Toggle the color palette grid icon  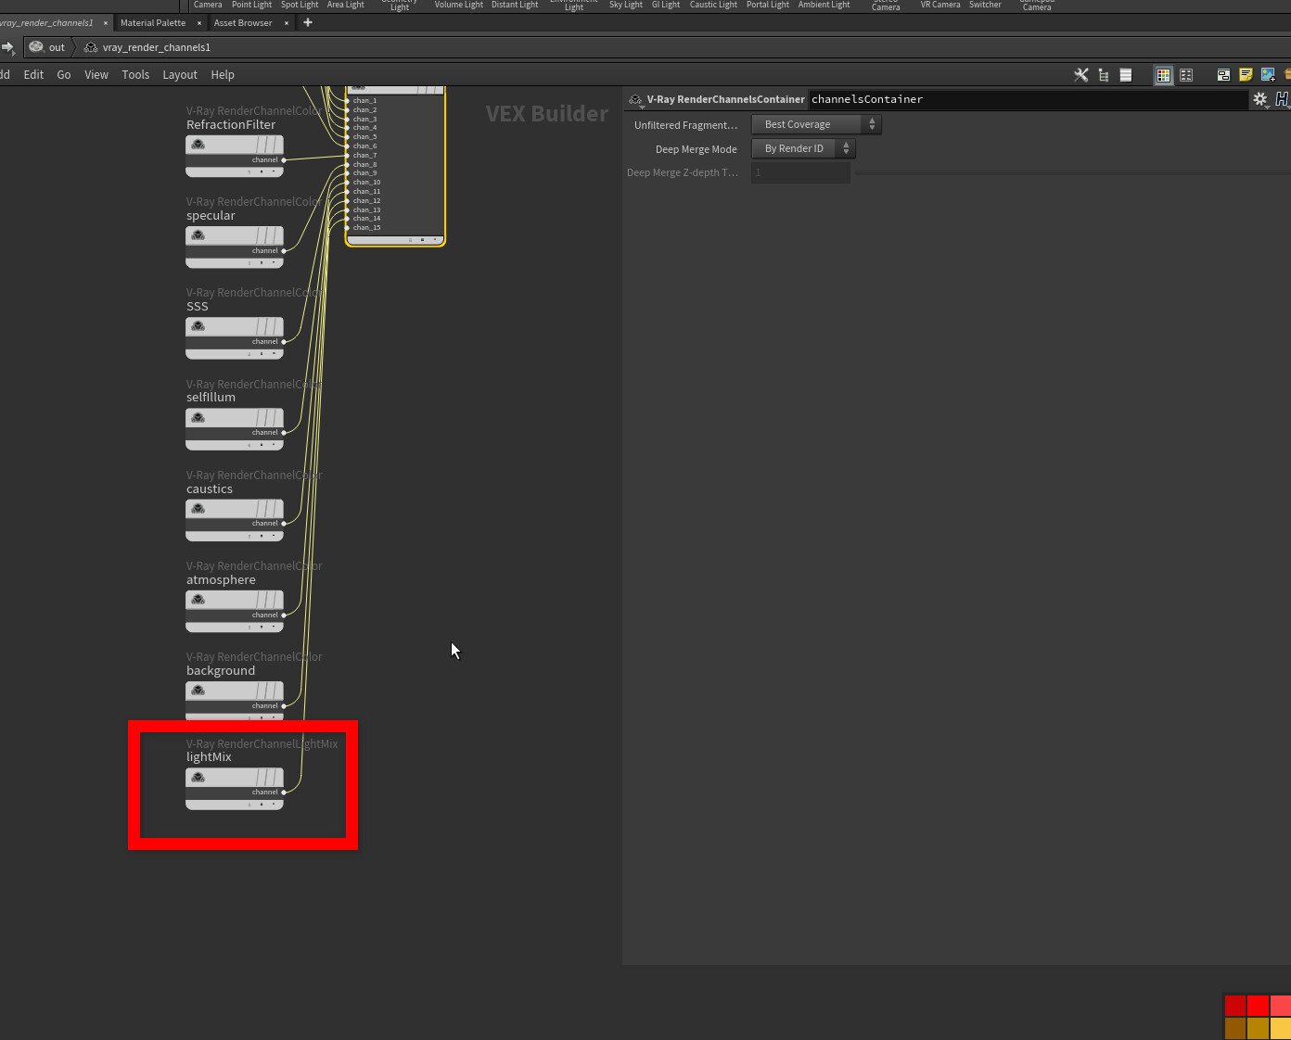pyautogui.click(x=1163, y=75)
